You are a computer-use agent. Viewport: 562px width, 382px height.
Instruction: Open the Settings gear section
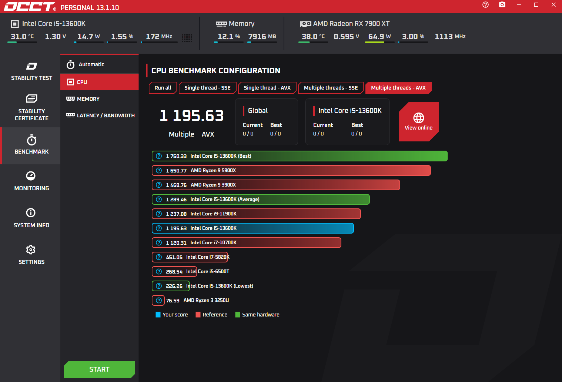[x=31, y=255]
